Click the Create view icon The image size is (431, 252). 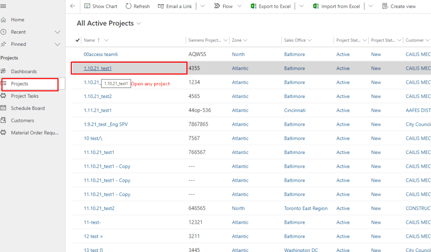pos(385,6)
